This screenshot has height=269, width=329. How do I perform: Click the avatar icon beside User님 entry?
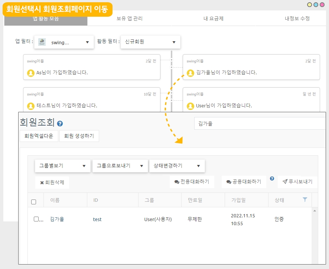[190, 106]
